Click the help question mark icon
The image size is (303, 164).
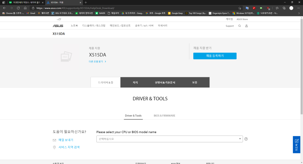click(x=246, y=139)
